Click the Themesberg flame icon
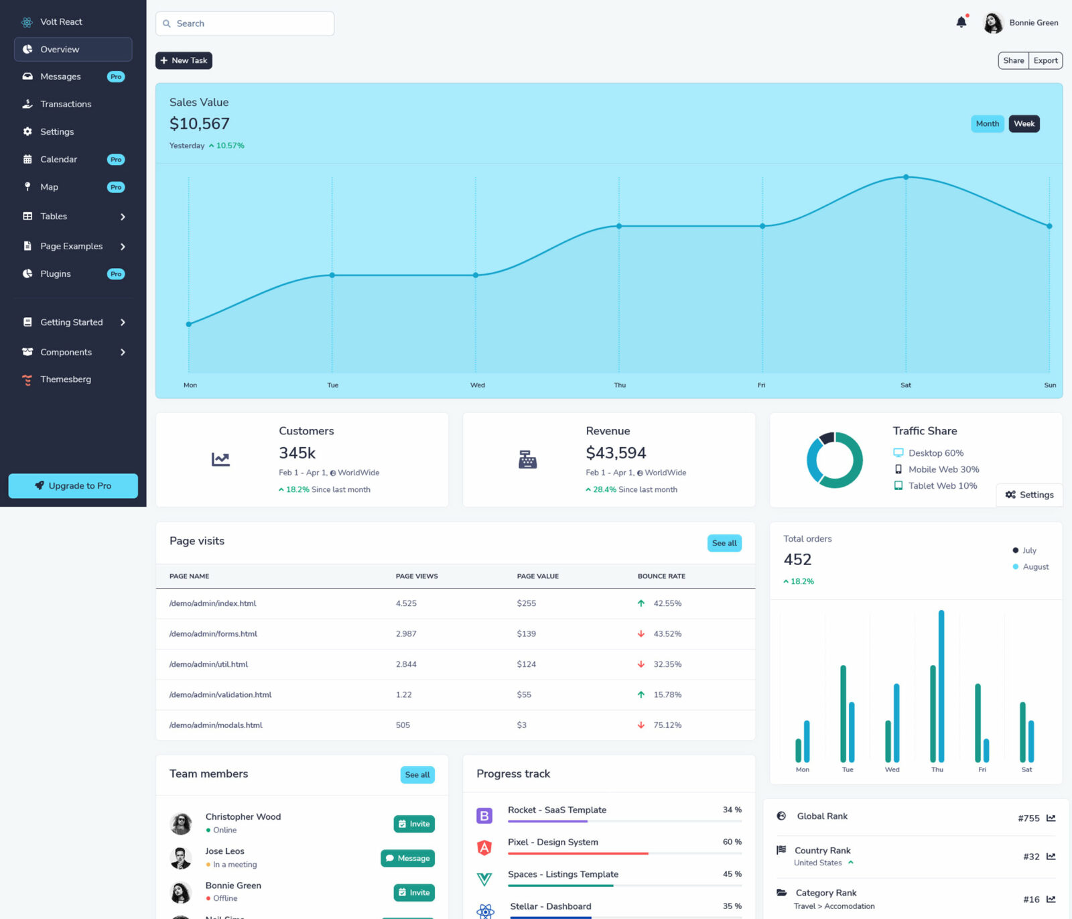The height and width of the screenshot is (919, 1072). (26, 379)
